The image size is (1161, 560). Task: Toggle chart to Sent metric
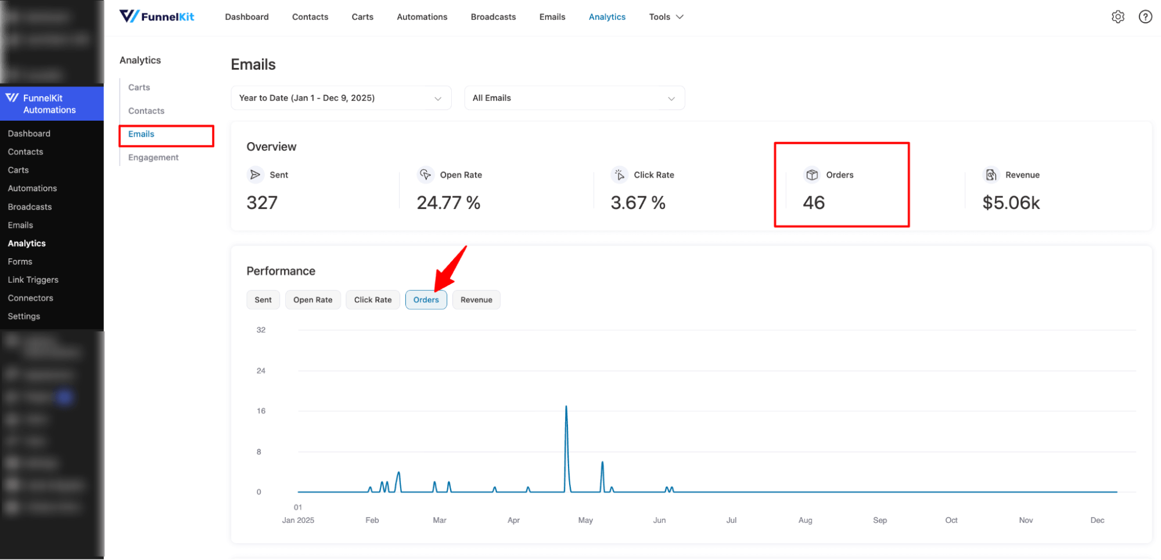tap(263, 300)
